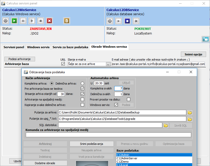Select the Delimična arhiva radio button

pyautogui.click(x=82, y=84)
